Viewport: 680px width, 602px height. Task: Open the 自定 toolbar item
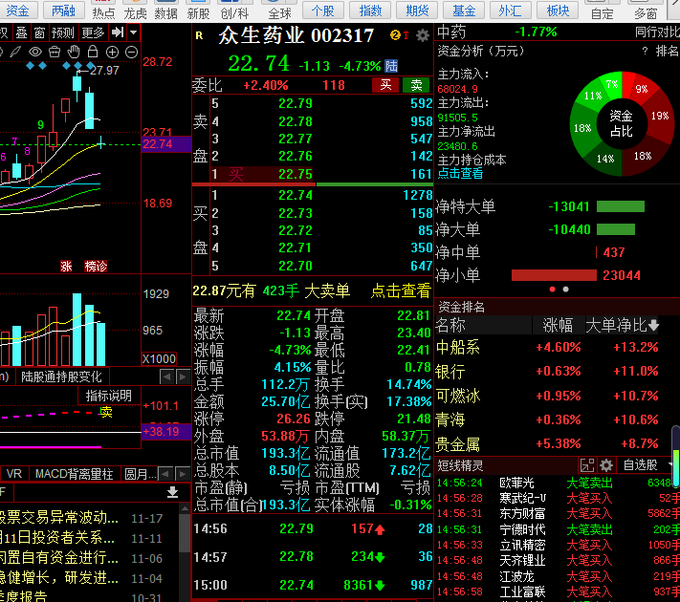tap(602, 11)
